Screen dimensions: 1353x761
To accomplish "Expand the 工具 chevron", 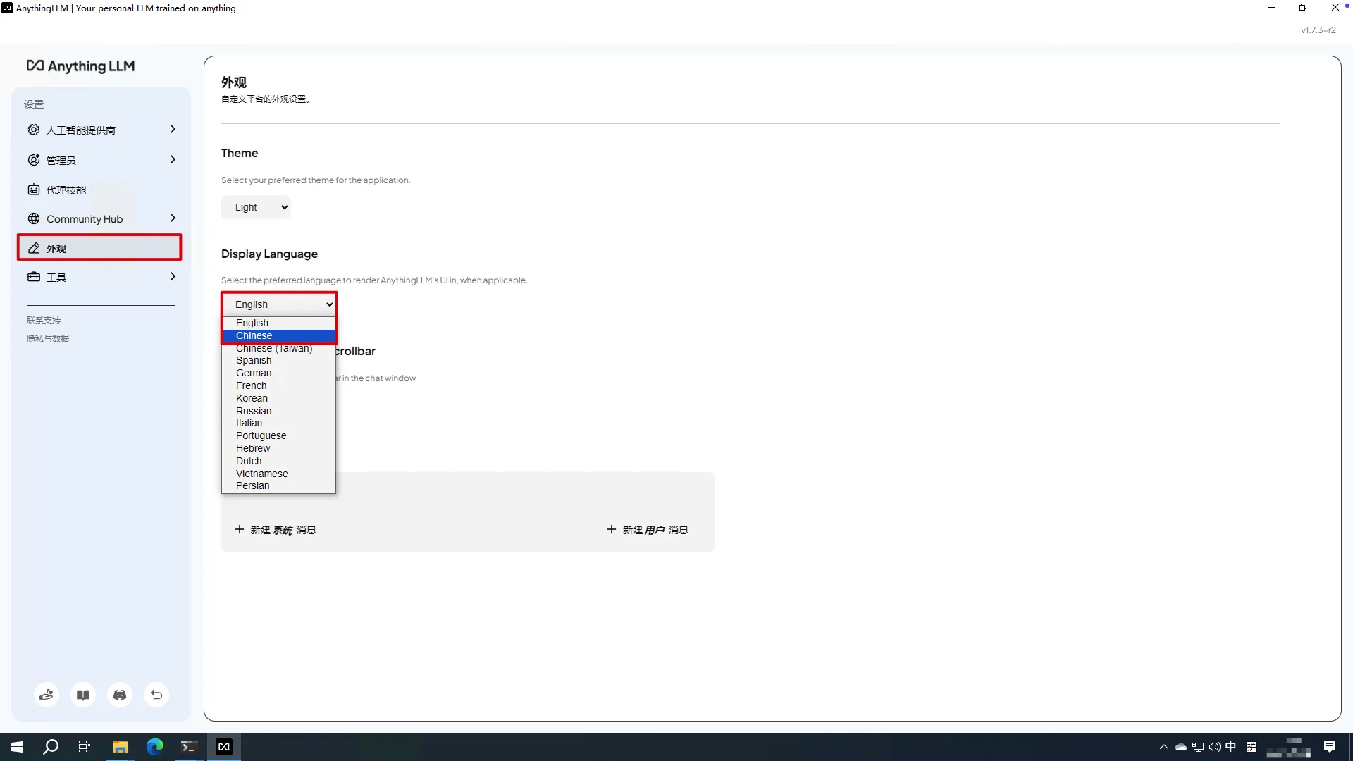I will 173,277.
